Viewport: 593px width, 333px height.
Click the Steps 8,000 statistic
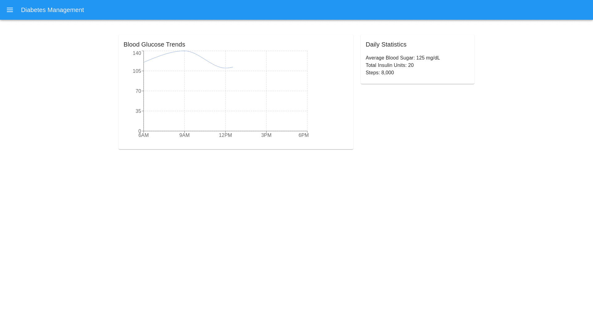tap(379, 73)
